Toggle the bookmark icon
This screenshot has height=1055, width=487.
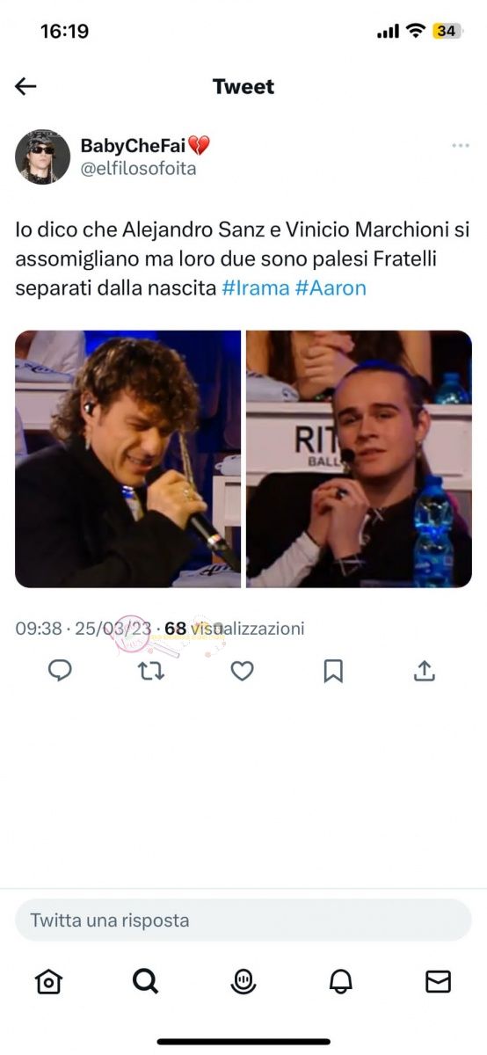click(x=333, y=671)
